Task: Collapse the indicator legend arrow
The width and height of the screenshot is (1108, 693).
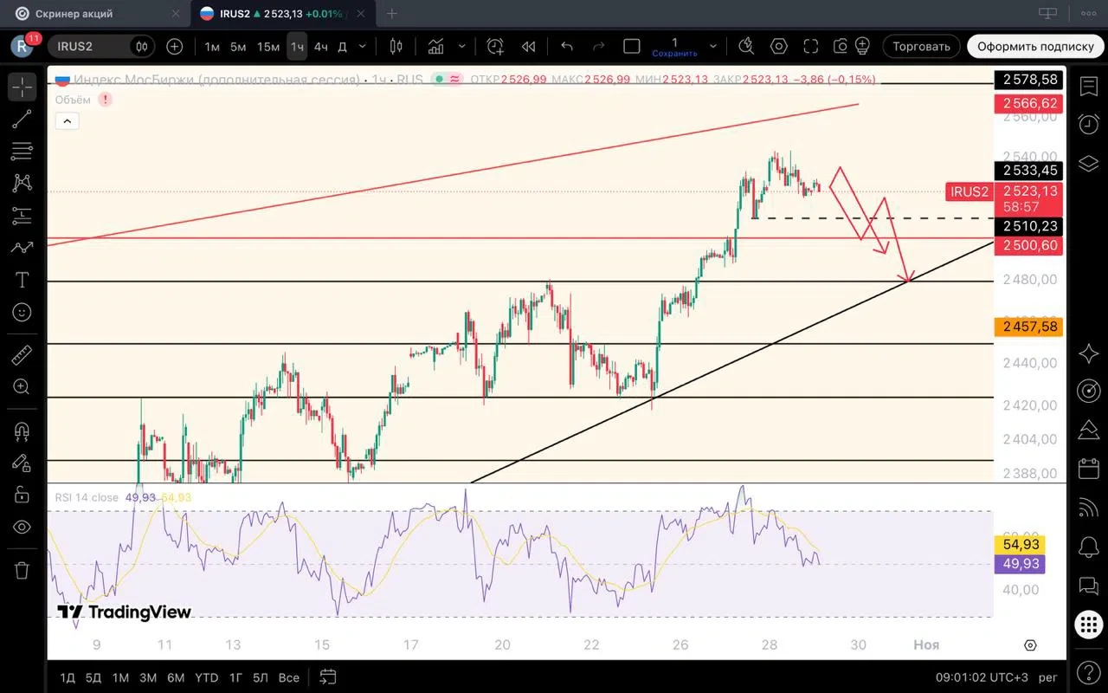Action: (x=66, y=121)
